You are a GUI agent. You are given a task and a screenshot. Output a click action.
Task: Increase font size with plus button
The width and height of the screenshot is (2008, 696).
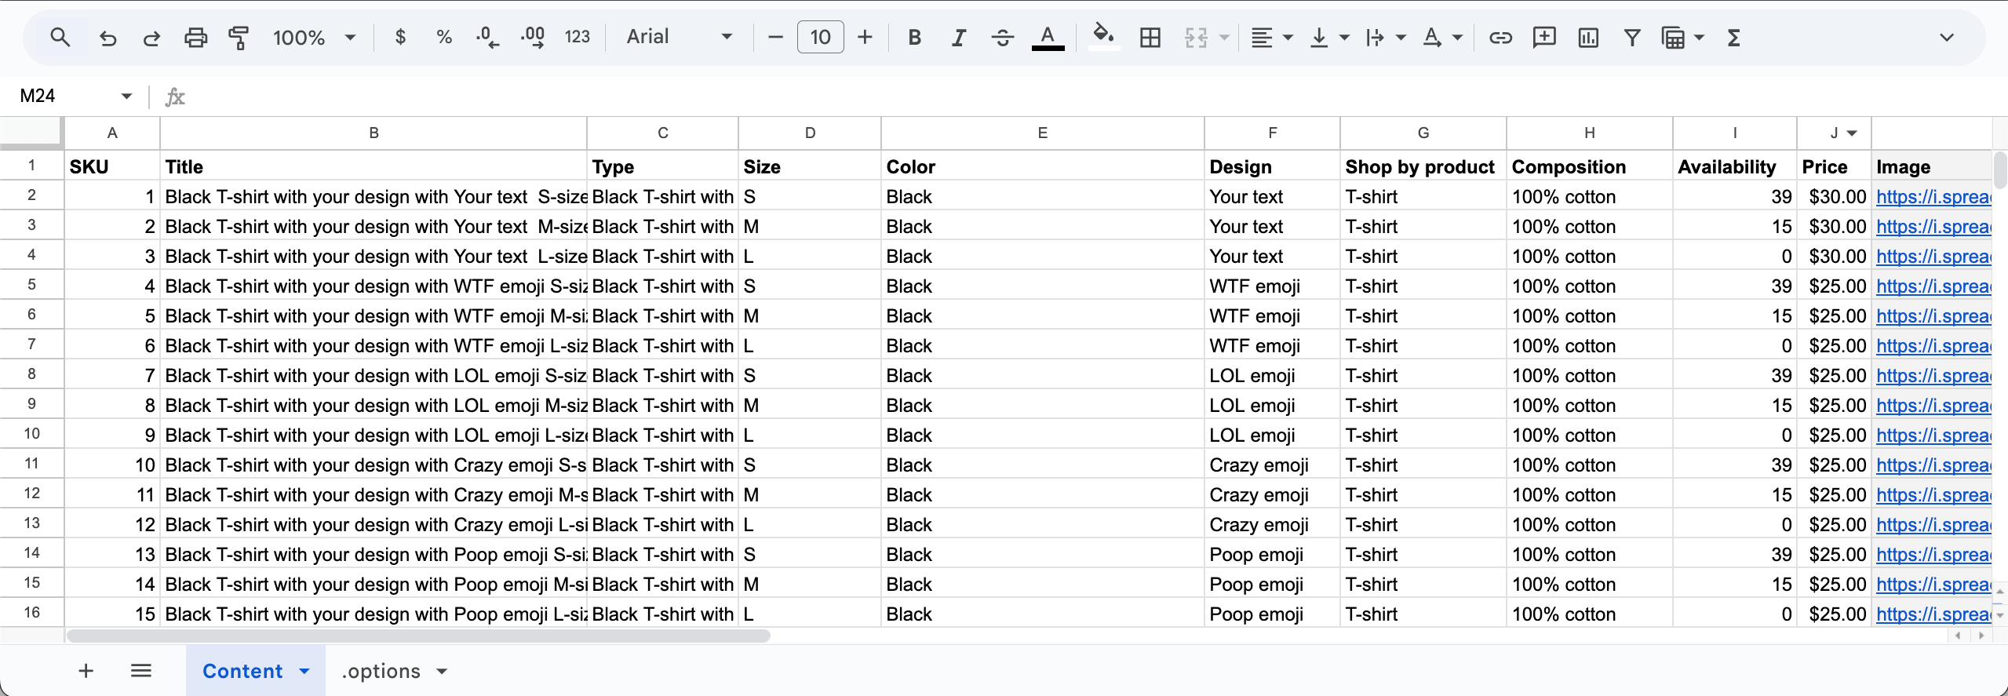click(865, 37)
